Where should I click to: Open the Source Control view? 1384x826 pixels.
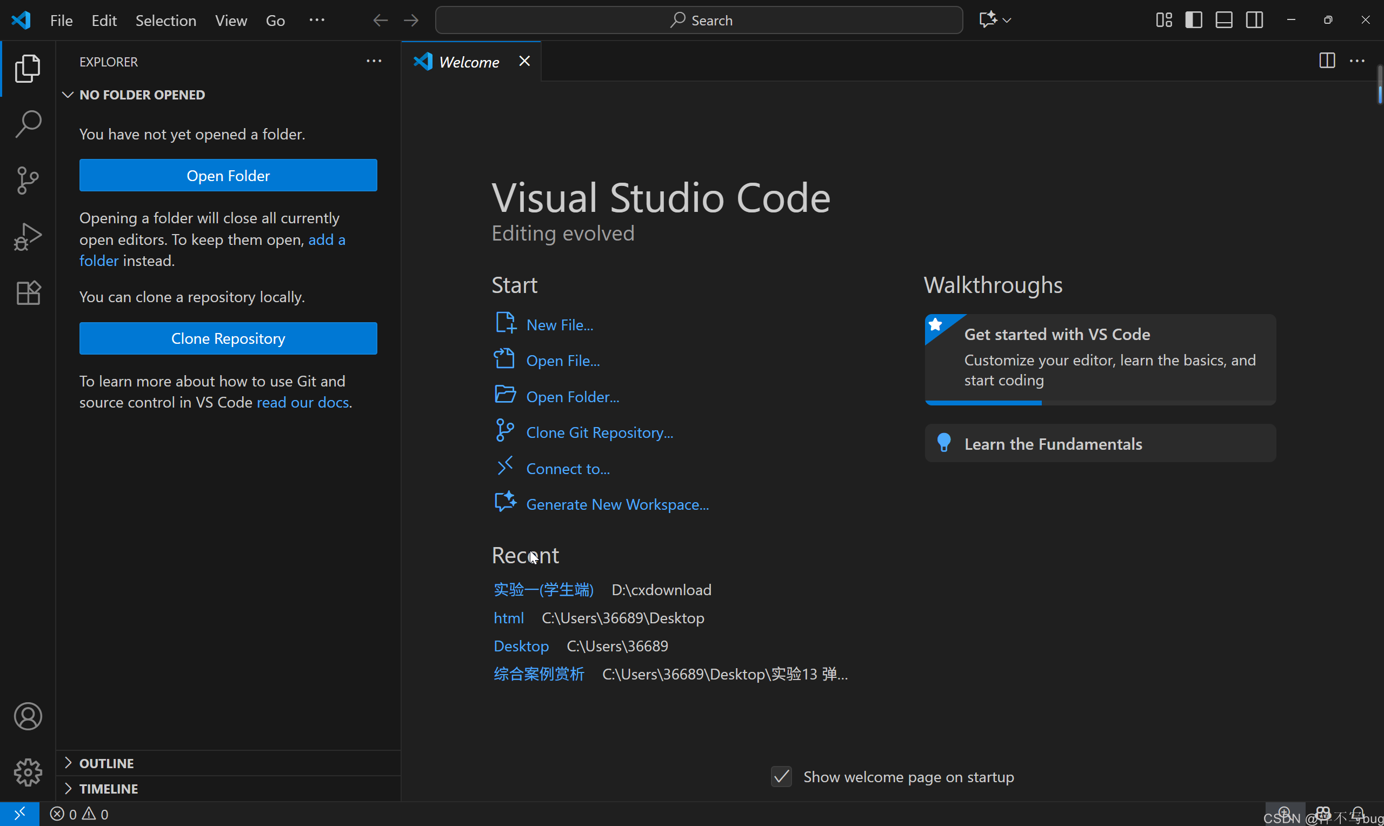coord(28,181)
